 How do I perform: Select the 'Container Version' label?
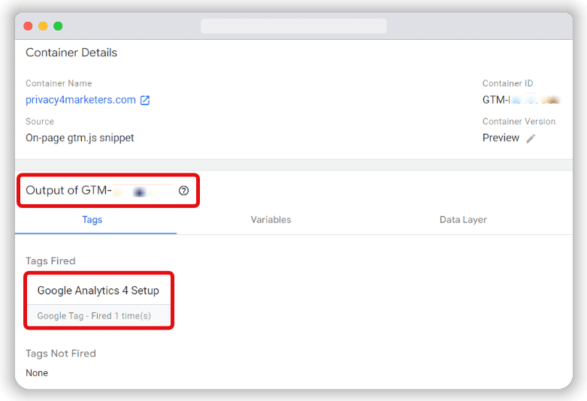(x=519, y=122)
